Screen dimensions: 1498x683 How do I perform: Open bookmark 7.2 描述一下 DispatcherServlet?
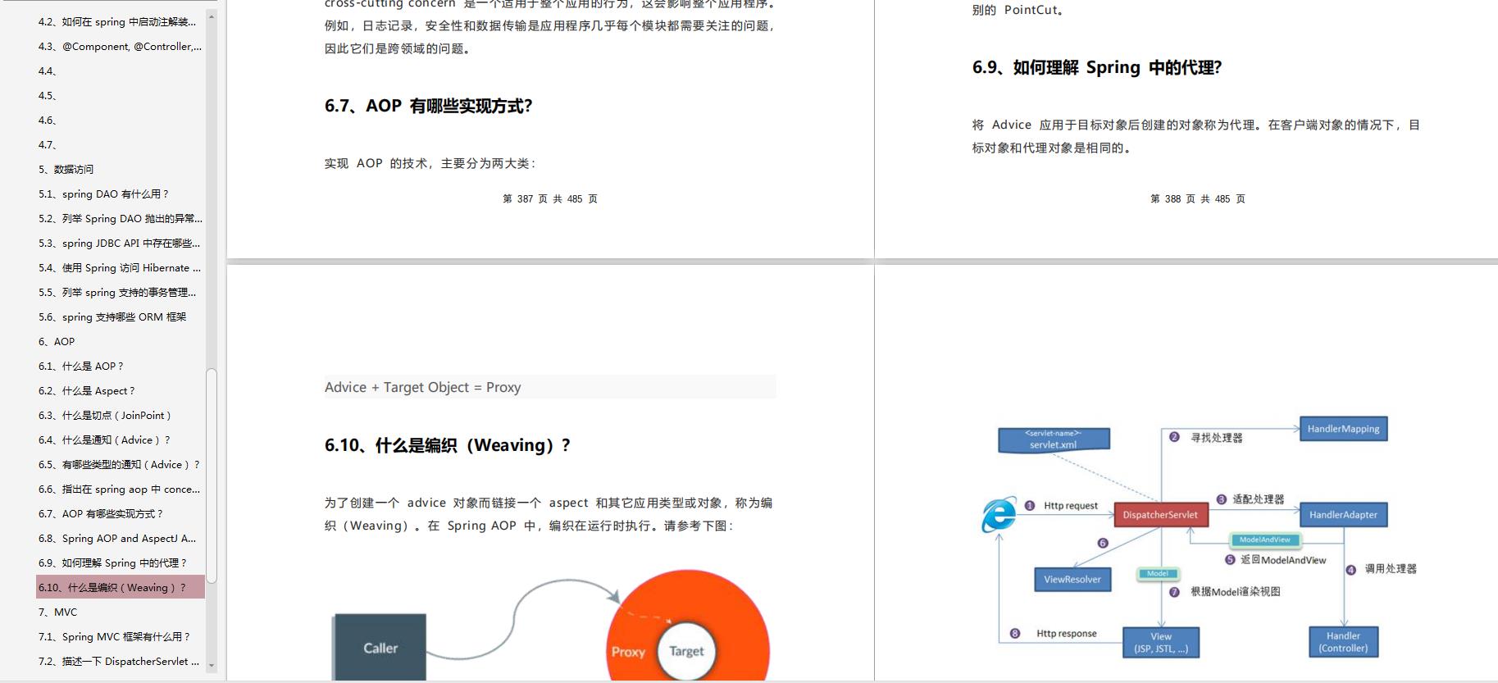click(119, 662)
